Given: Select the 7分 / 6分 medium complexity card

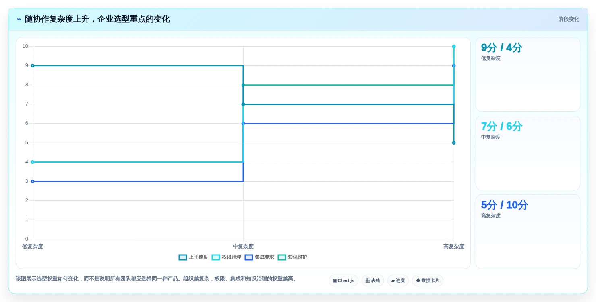Looking at the screenshot, I should 528,153.
